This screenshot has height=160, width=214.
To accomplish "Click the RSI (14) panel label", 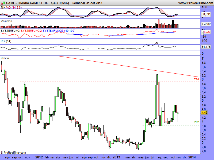I will pyautogui.click(x=6, y=41).
